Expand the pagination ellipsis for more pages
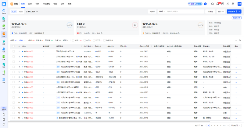 point(224,125)
